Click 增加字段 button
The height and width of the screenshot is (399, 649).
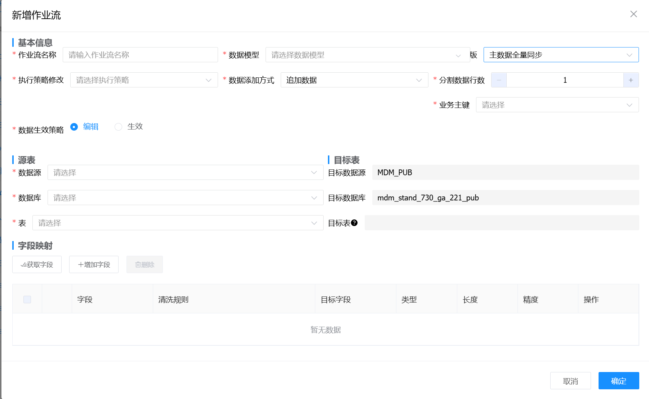94,264
